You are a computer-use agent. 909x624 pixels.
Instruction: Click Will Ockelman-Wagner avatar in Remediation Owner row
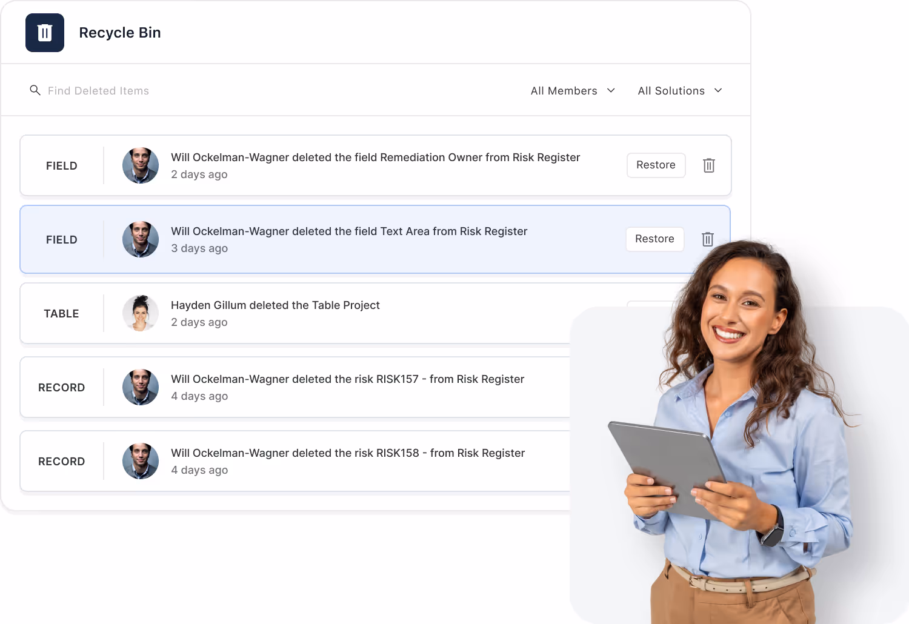[x=141, y=165]
